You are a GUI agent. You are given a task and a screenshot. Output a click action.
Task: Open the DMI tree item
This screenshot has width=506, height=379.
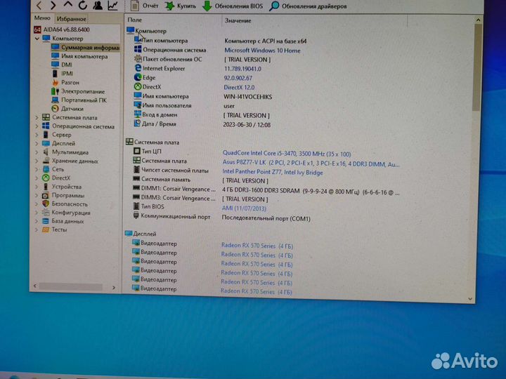click(x=67, y=65)
